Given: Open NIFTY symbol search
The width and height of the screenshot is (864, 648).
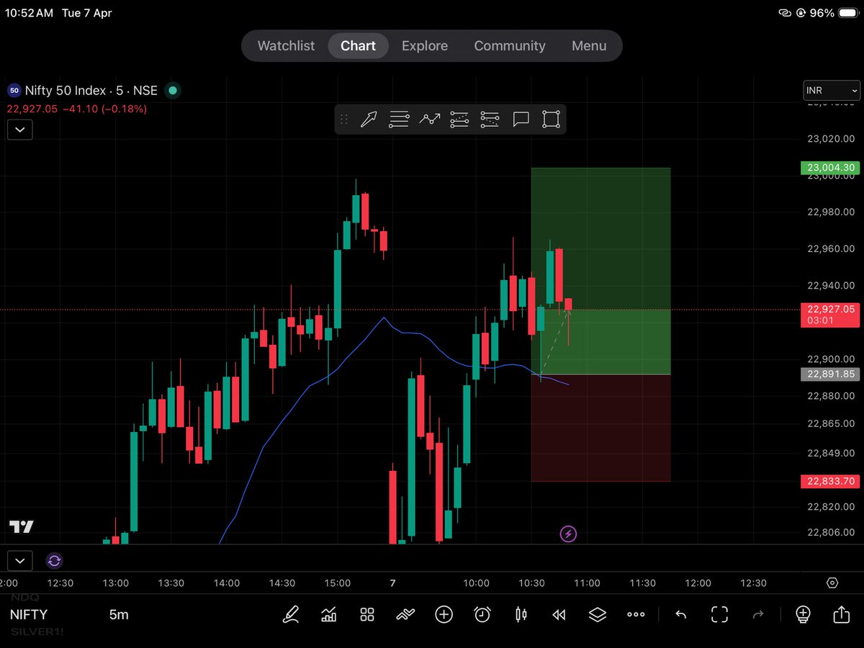Looking at the screenshot, I should click(29, 614).
